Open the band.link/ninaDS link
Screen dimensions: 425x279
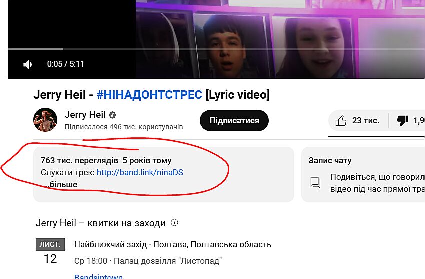coord(140,173)
